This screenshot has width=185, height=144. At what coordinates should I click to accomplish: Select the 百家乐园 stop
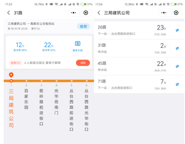[26, 99]
